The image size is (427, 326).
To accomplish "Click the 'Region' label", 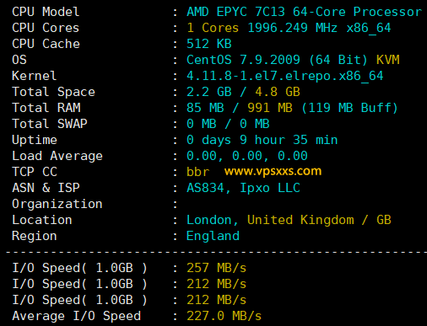I will (35, 236).
